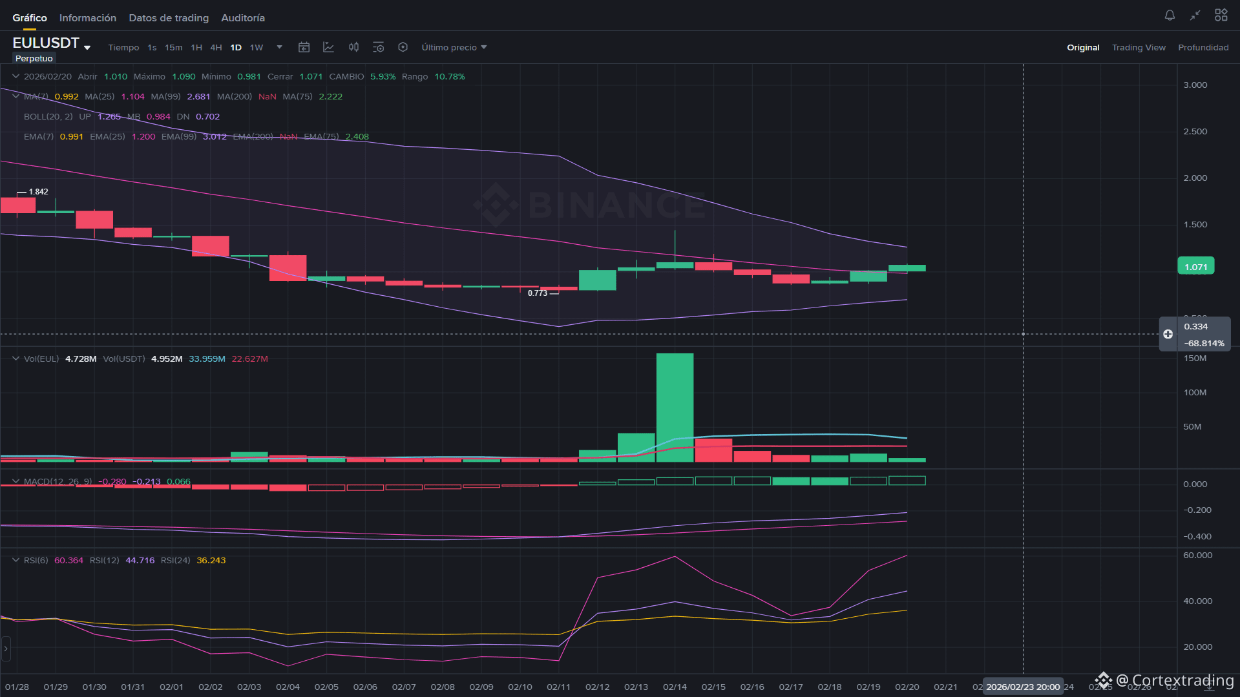Click the 1.842 high price marker
Viewport: 1240px width, 697px height.
38,192
